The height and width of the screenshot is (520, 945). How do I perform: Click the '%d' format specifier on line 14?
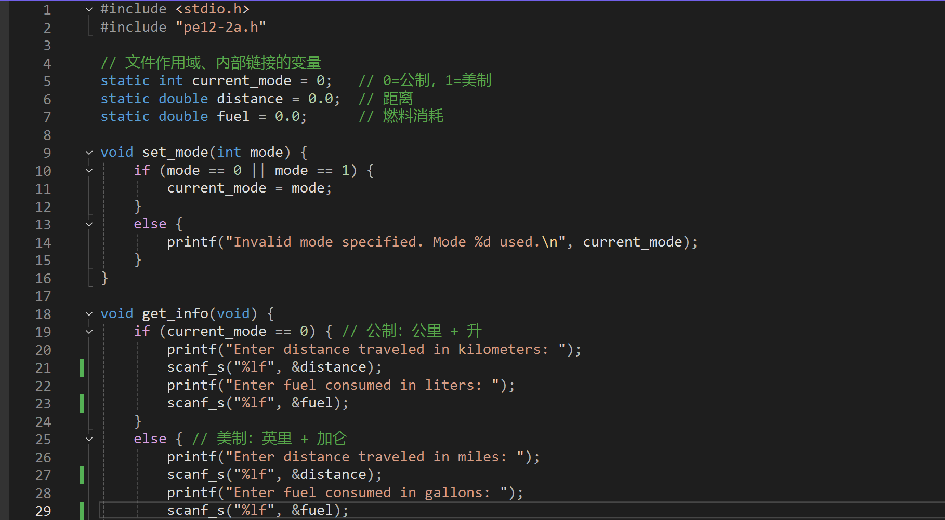point(483,242)
